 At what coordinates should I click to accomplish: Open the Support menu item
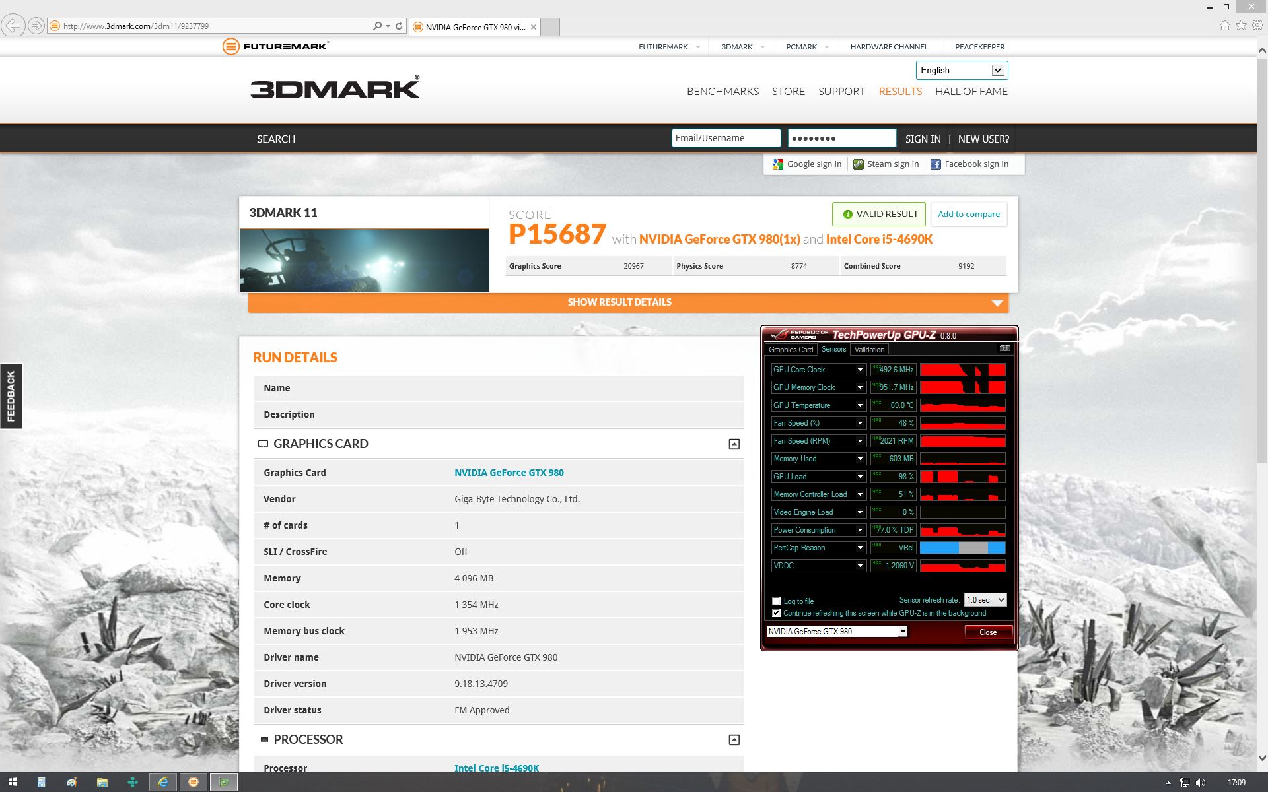tap(841, 92)
